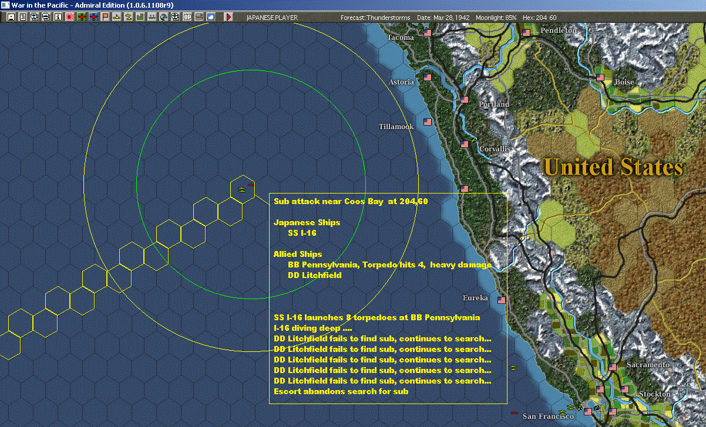Toggle the red plane on green background icon

coord(81,17)
